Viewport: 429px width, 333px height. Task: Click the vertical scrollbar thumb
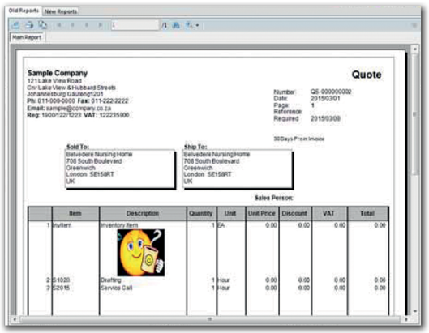(415, 113)
